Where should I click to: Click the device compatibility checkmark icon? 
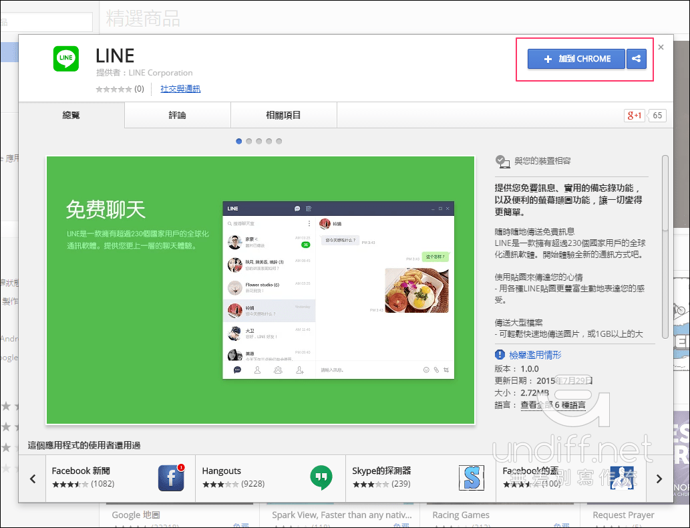point(502,161)
